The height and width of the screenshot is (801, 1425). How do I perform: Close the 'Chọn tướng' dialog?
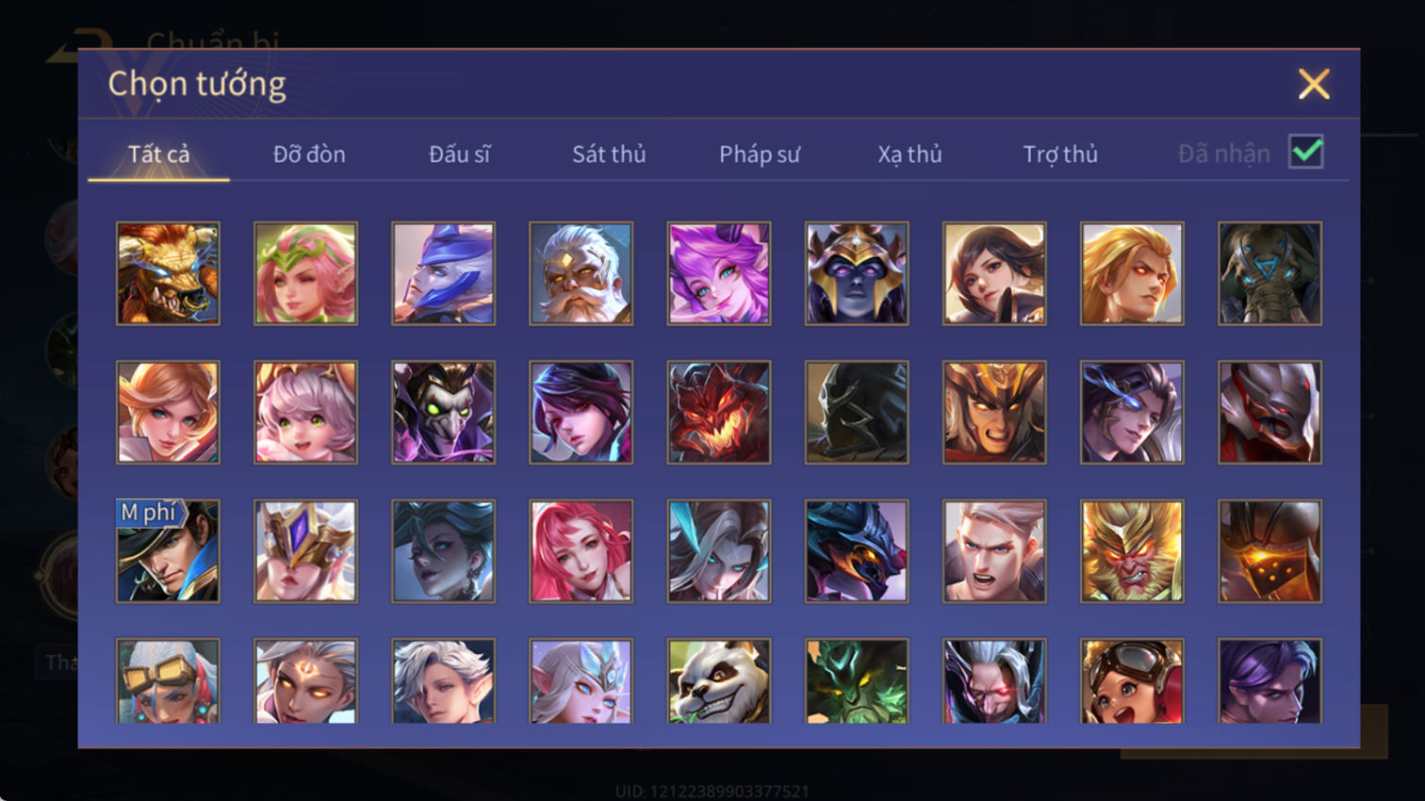coord(1314,84)
